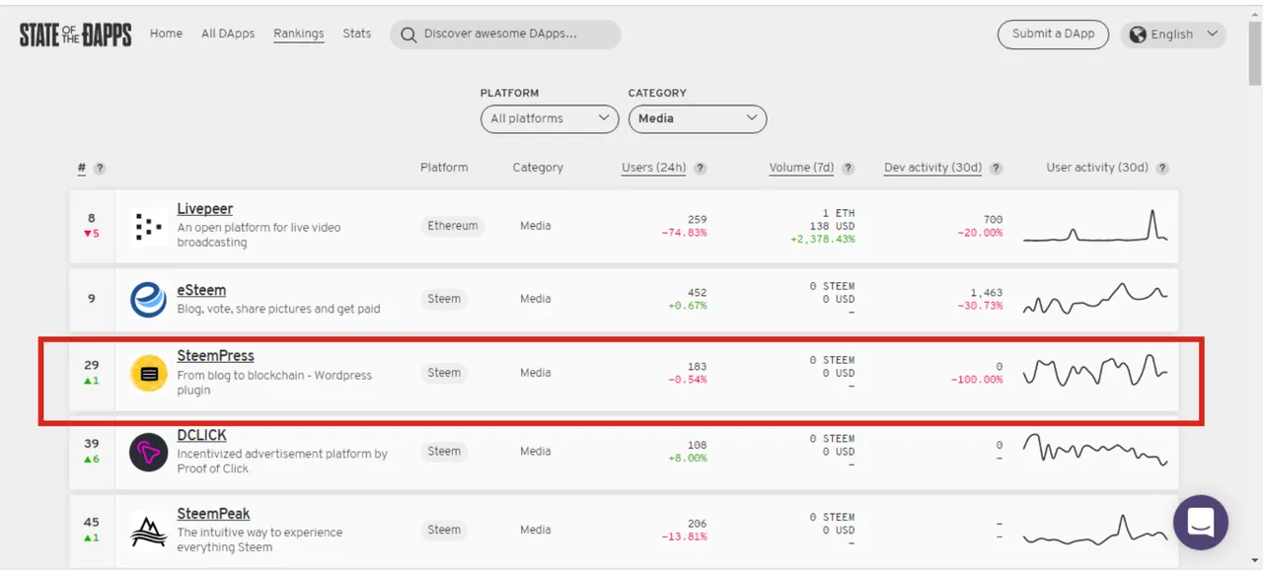
Task: Open the chat support bubble
Action: point(1200,522)
